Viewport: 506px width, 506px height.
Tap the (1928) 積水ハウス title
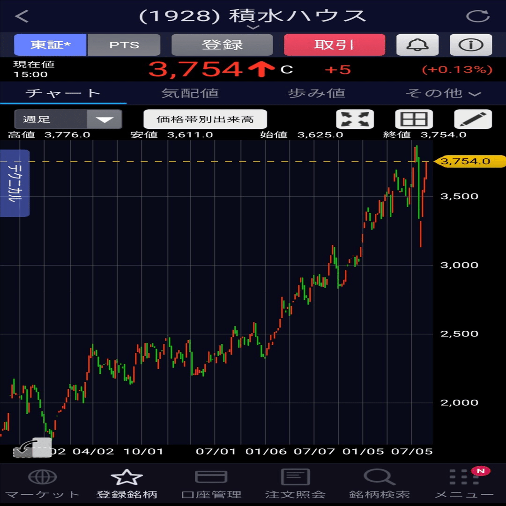pyautogui.click(x=253, y=16)
